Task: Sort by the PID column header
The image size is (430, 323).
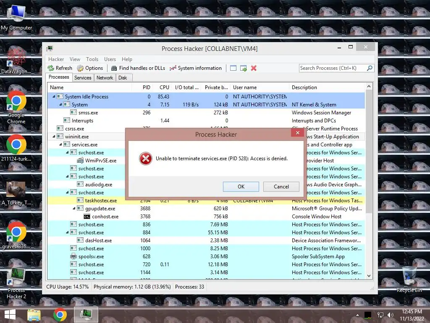Action: tap(142, 87)
